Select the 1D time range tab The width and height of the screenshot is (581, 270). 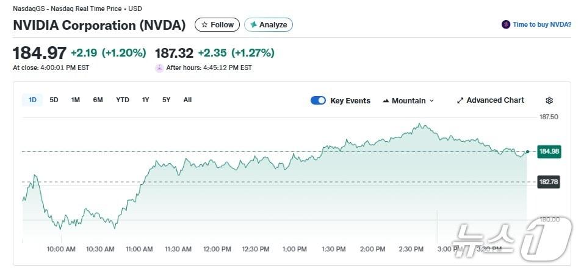[x=32, y=100]
